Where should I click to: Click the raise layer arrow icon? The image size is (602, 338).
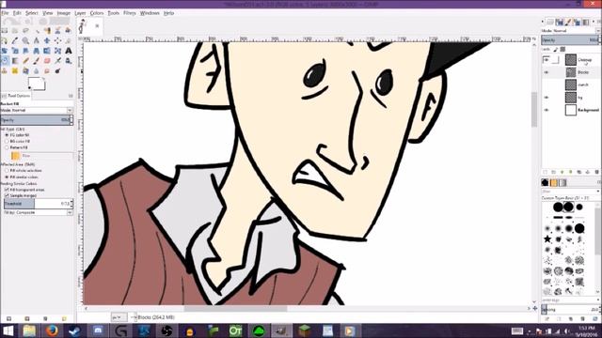[x=562, y=172]
